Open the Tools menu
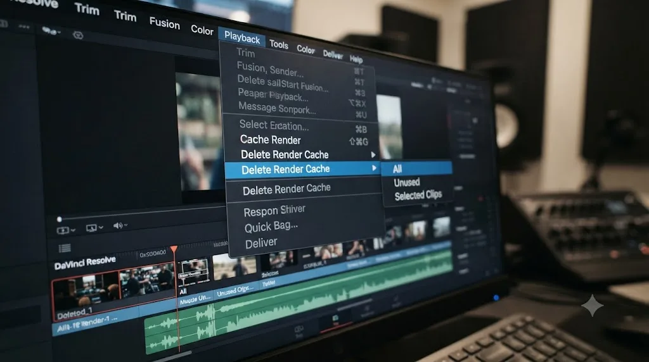 pyautogui.click(x=279, y=44)
